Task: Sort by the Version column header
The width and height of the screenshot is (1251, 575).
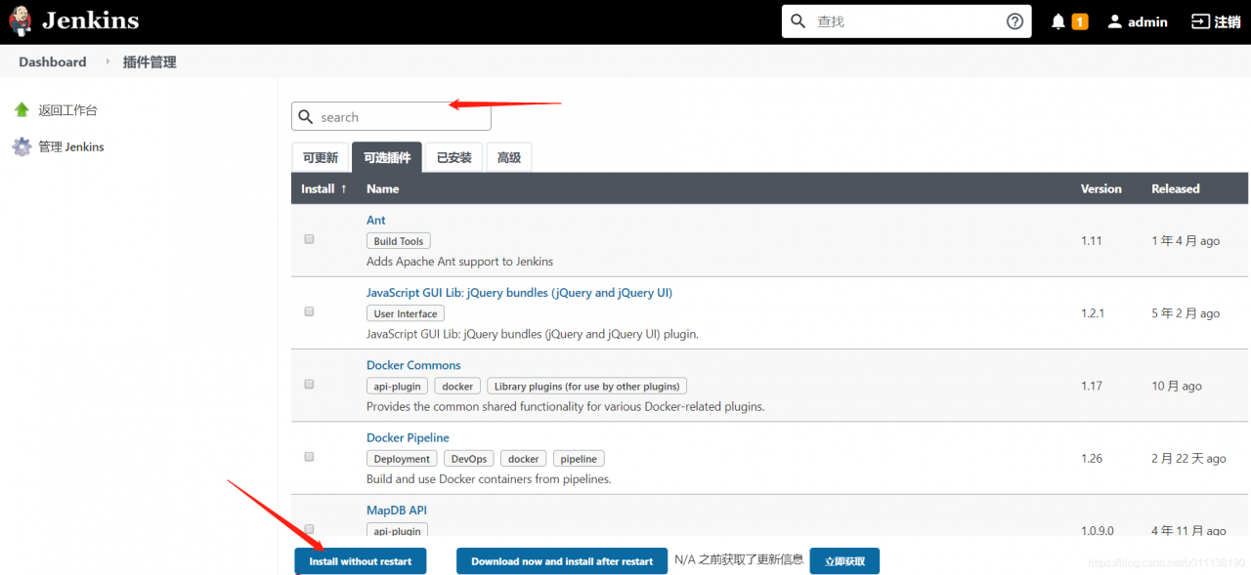Action: point(1100,188)
